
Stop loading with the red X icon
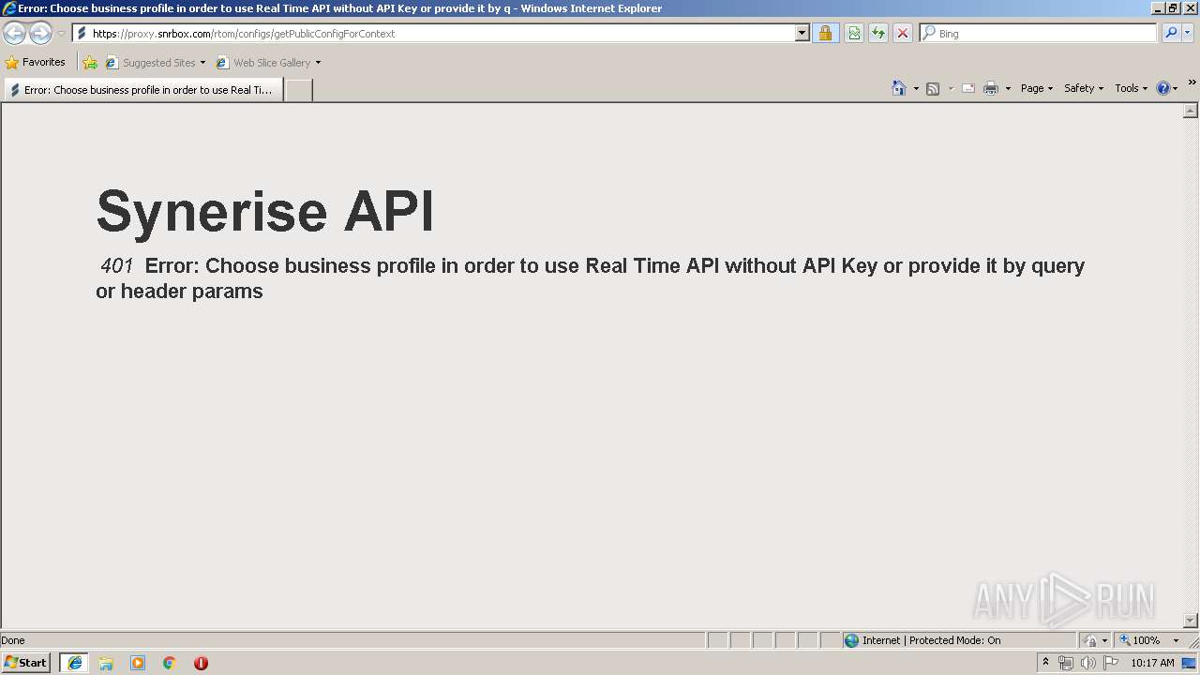pos(903,33)
